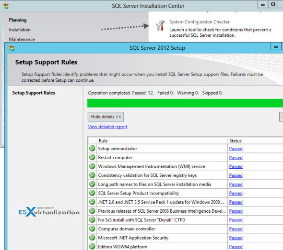
Task: Open Passed status for Consistency validation rule
Action: click(x=236, y=175)
